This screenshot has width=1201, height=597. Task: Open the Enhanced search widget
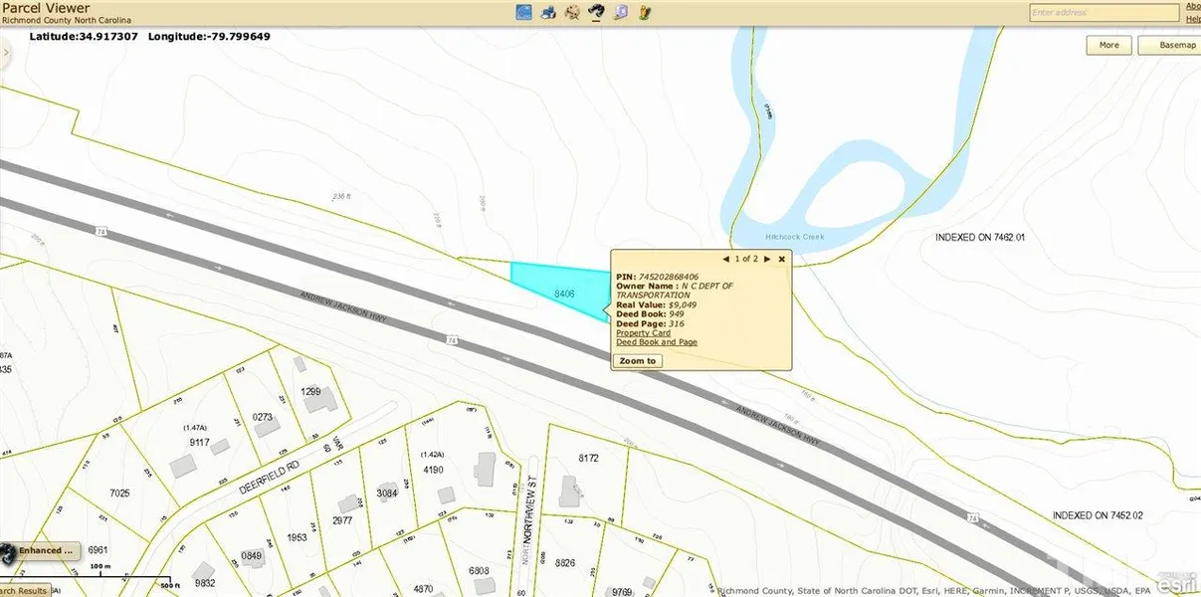tap(45, 550)
